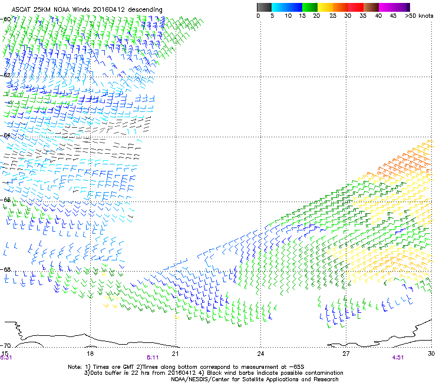Click the chart title 'ASCAT 25KM NOAA Winds 20160412 descending'
Viewport: 436px width, 383px height.
click(x=87, y=9)
